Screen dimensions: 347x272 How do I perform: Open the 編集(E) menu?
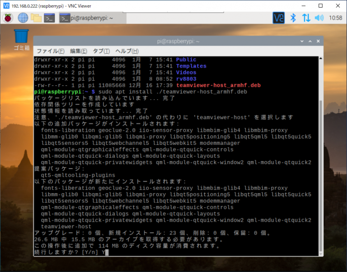78,51
